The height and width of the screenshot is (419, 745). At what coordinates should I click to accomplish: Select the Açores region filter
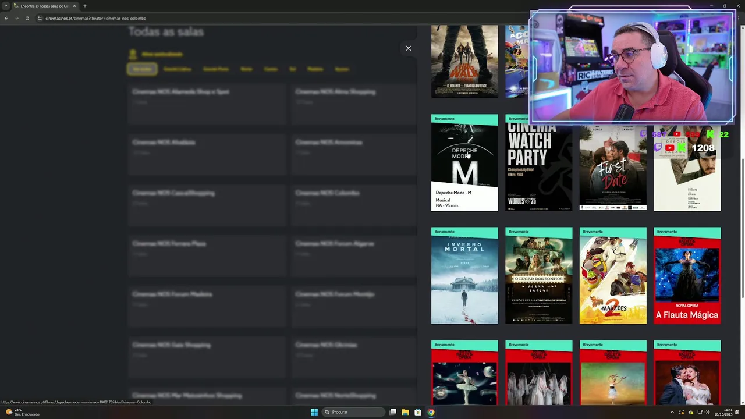342,69
